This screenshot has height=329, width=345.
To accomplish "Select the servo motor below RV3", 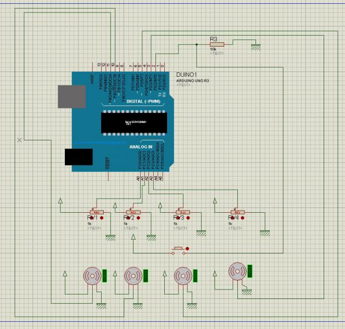I will pos(183,276).
